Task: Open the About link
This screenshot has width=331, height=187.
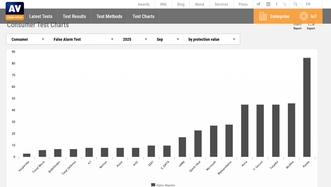Action: pyautogui.click(x=200, y=4)
